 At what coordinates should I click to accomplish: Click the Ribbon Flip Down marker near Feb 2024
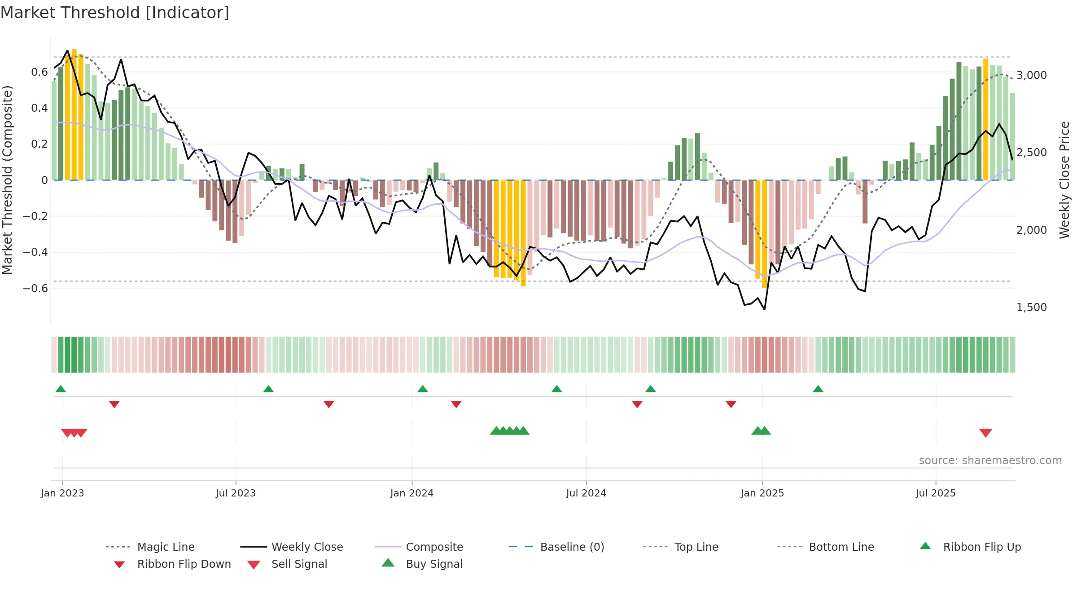tap(456, 404)
